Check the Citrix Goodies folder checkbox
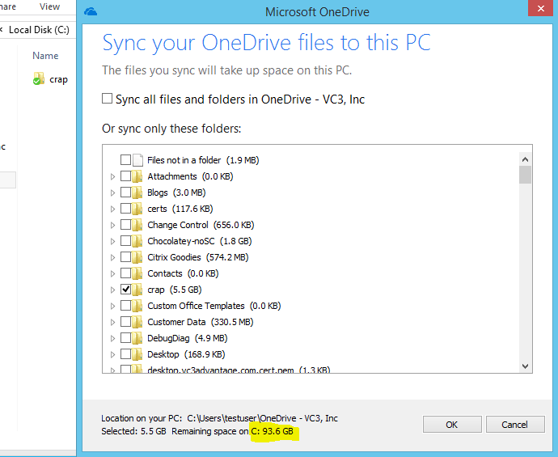Image resolution: width=558 pixels, height=457 pixels. pyautogui.click(x=125, y=257)
